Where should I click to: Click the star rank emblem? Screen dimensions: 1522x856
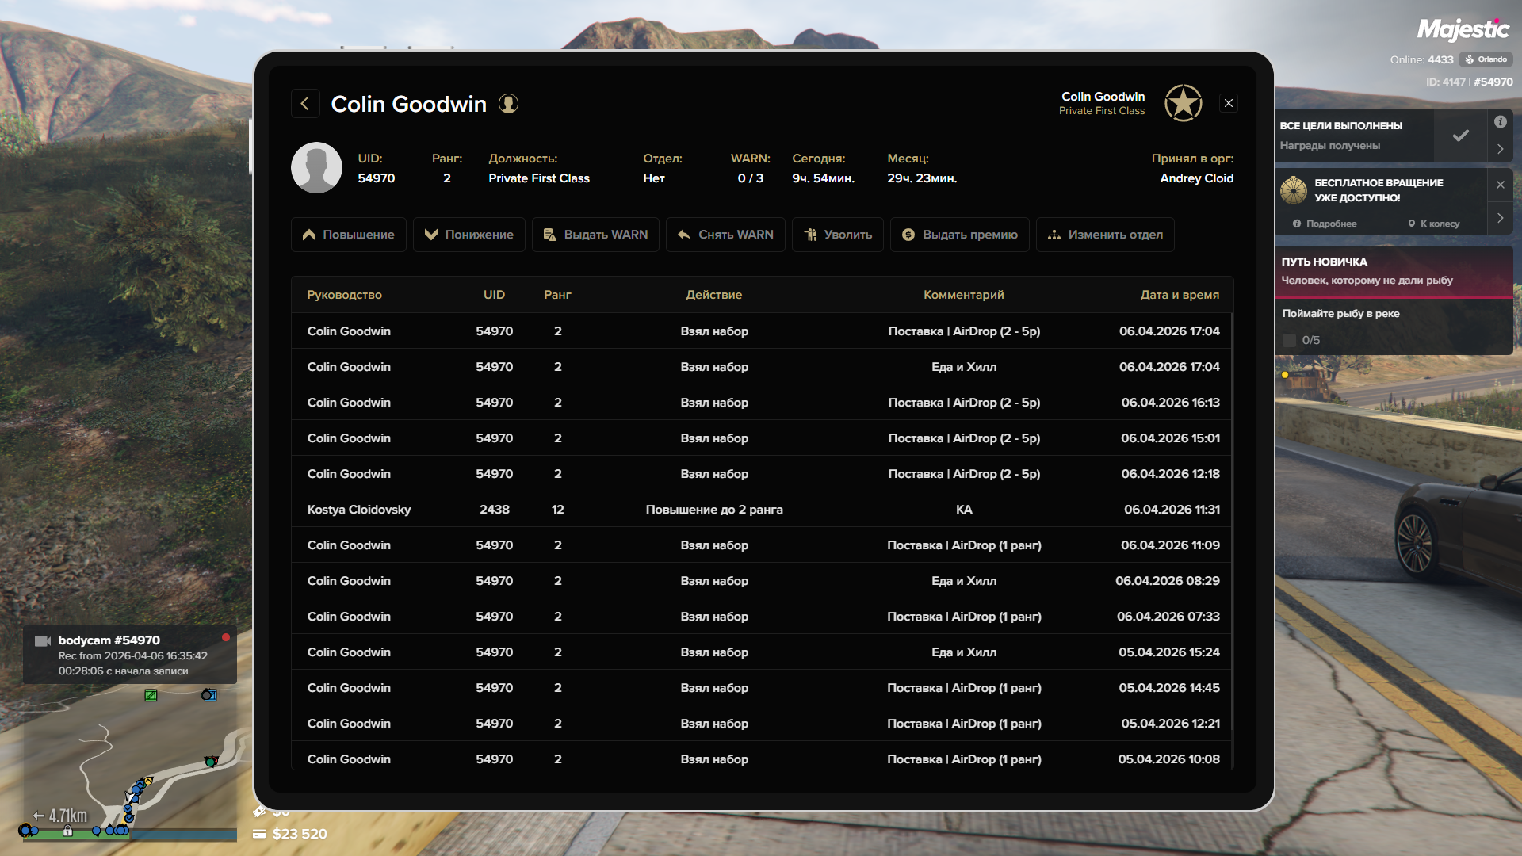point(1183,103)
